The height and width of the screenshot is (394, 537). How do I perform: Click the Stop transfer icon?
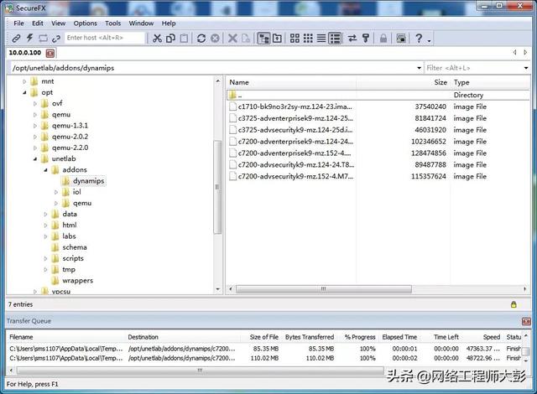[215, 38]
